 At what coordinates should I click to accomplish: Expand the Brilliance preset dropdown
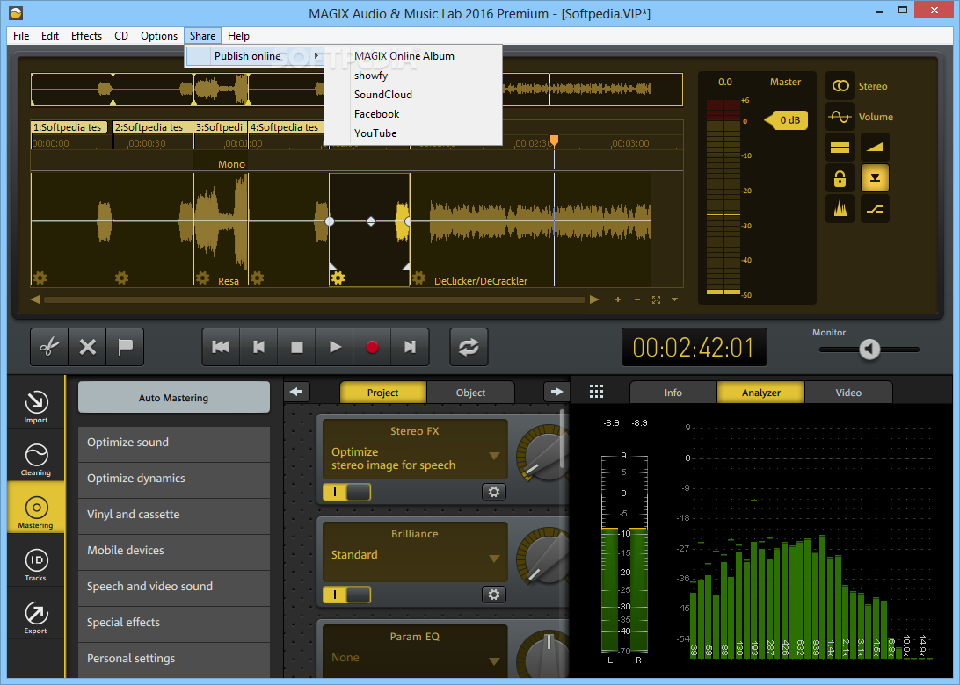[x=494, y=559]
